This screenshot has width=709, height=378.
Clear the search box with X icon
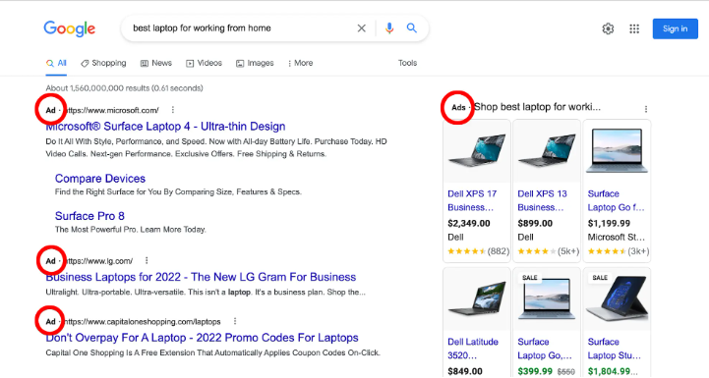(361, 28)
